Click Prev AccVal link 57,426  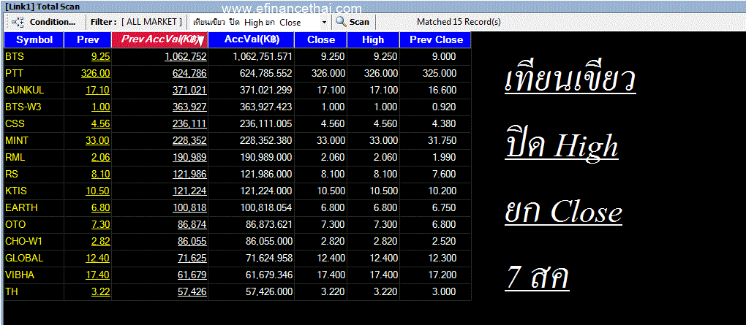point(192,291)
